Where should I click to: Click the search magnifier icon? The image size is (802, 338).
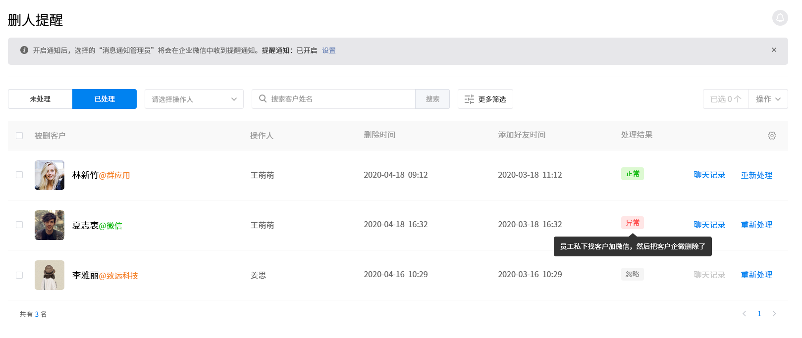click(263, 99)
